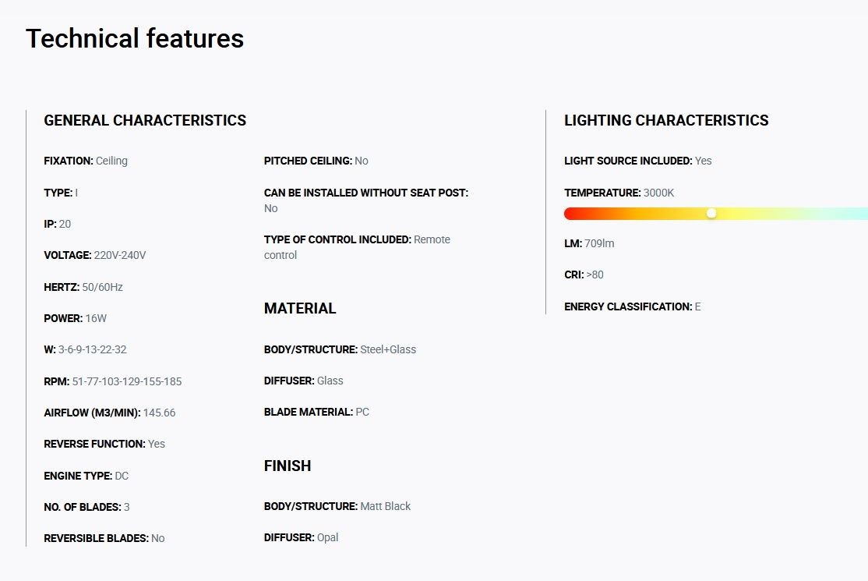The height and width of the screenshot is (581, 868).
Task: Click the Technical features heading
Action: (135, 39)
